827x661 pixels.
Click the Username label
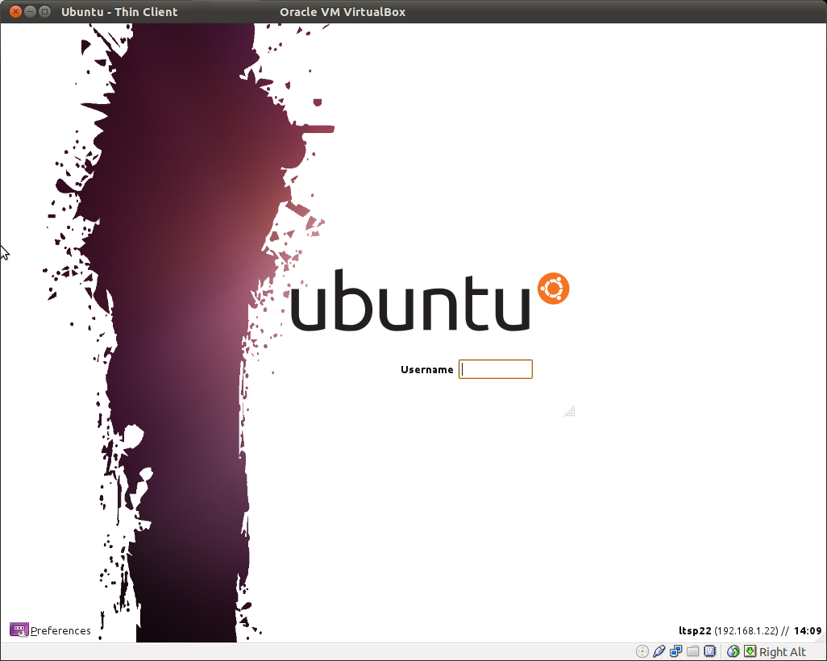(x=426, y=370)
